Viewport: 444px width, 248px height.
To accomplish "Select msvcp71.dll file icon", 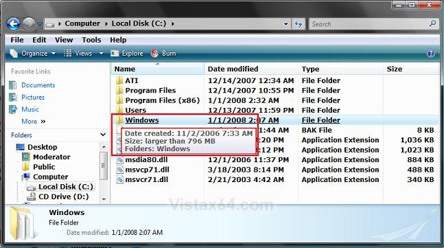I will click(x=120, y=170).
